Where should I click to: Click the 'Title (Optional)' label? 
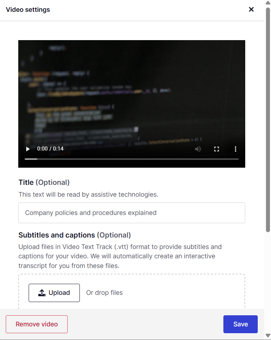[44, 182]
